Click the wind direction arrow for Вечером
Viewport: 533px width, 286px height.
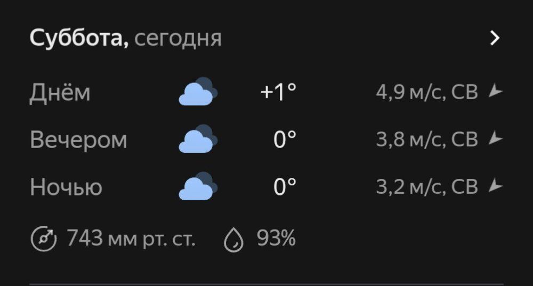click(496, 140)
